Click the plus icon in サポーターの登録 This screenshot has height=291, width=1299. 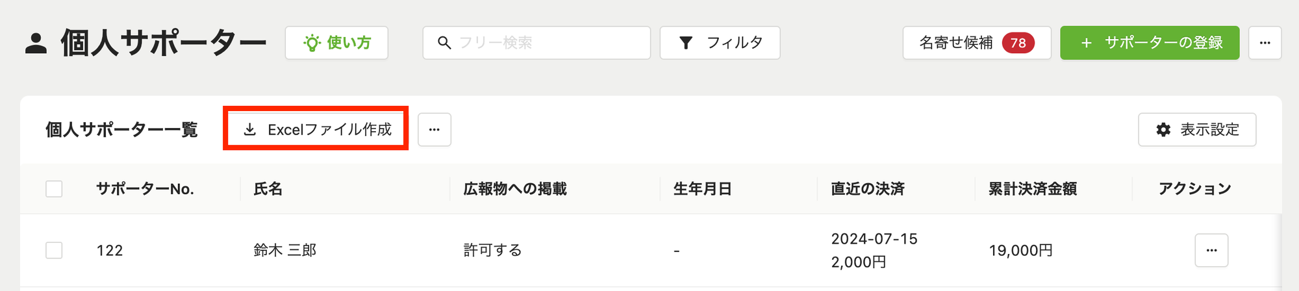[1086, 43]
